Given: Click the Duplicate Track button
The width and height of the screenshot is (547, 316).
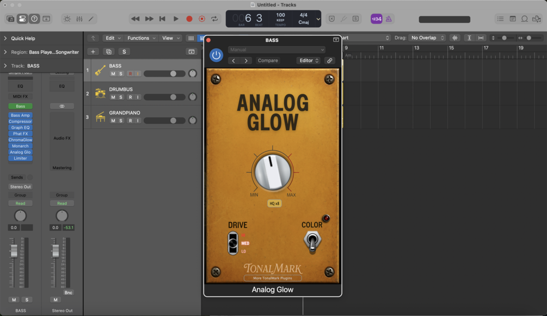Looking at the screenshot, I should tap(108, 52).
